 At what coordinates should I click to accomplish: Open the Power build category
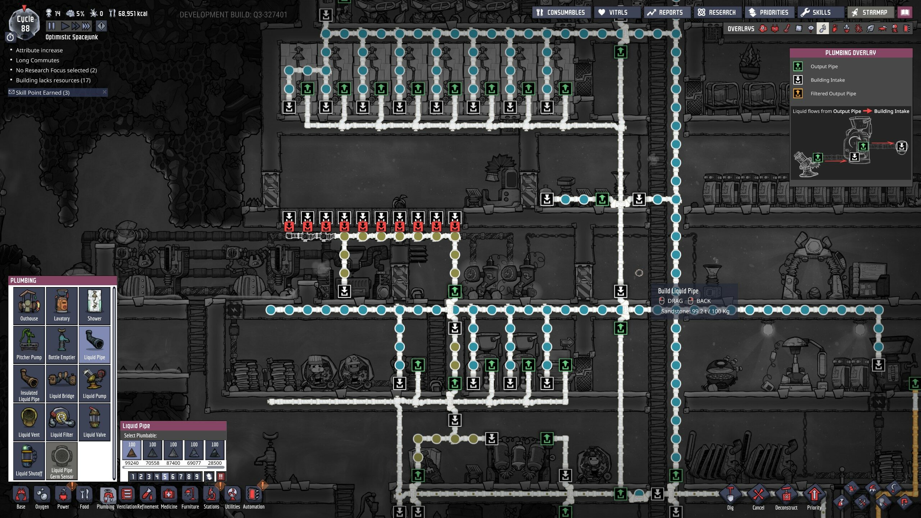(x=63, y=497)
